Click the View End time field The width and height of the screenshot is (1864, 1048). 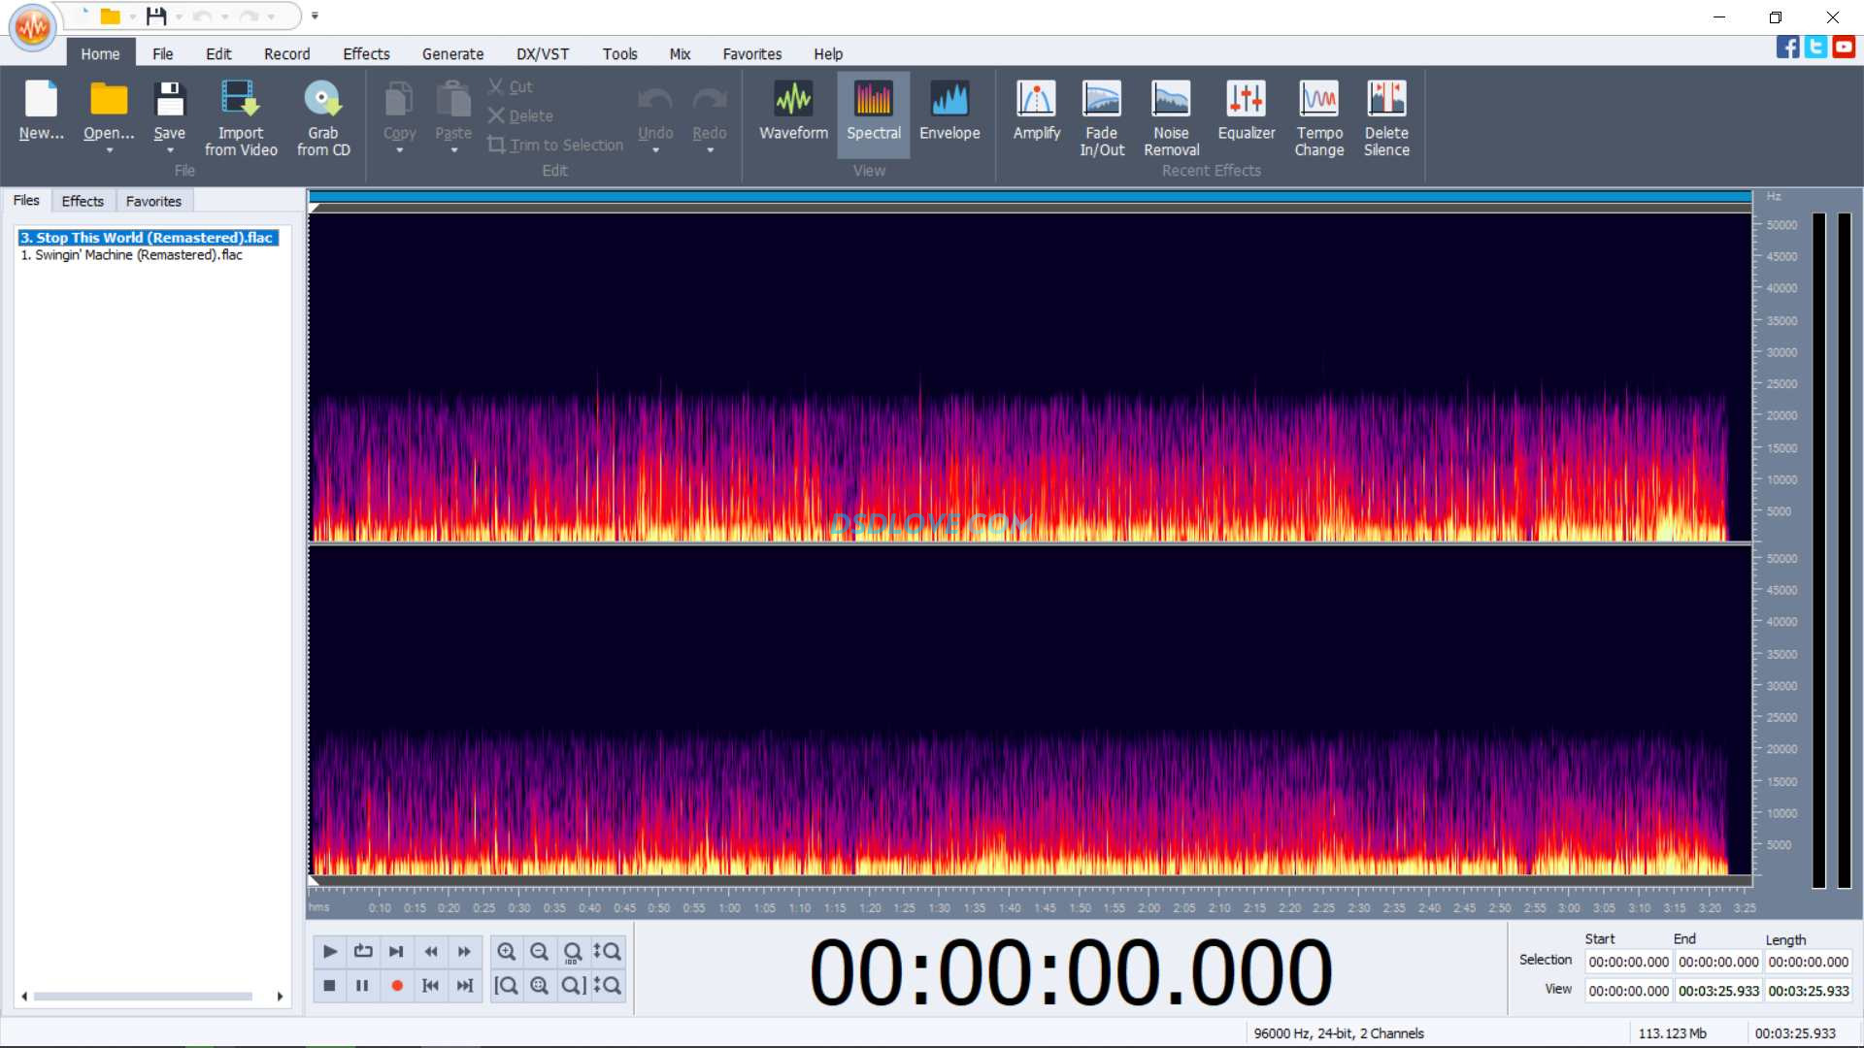1717,991
